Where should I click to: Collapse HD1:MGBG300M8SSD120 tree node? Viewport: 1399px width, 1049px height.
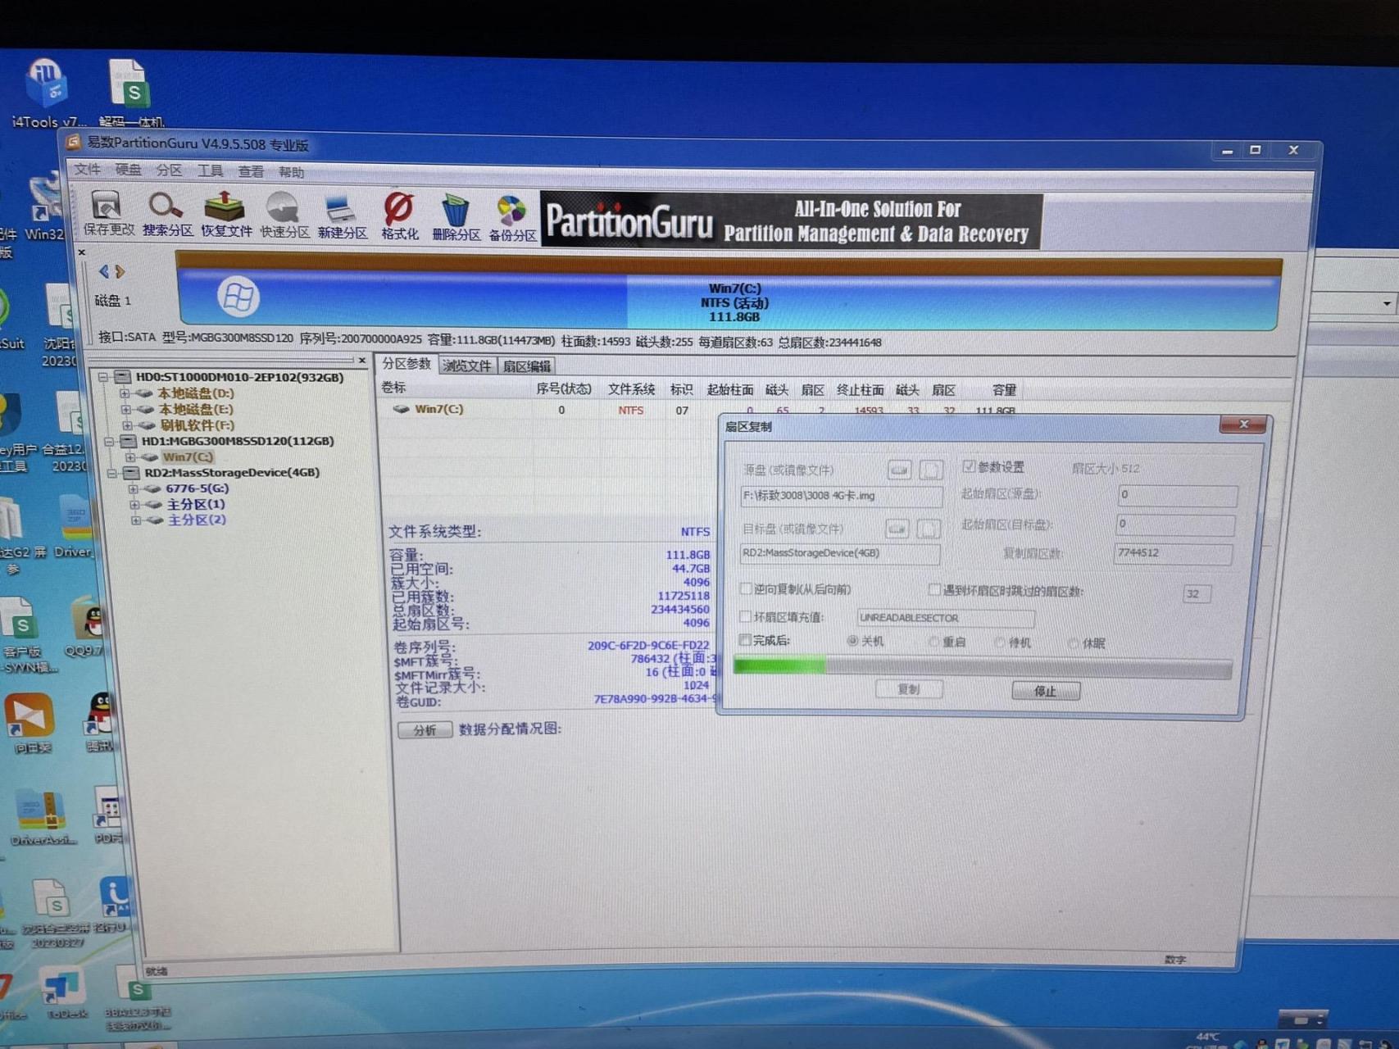[108, 441]
